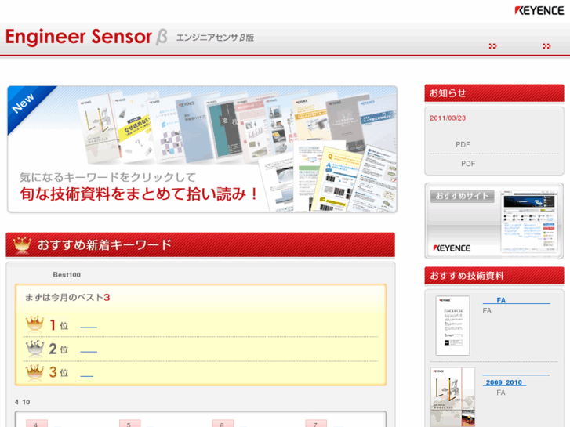This screenshot has height=427, width=570.
Task: Click the おすすめ技術資料 section header
Action: [495, 276]
